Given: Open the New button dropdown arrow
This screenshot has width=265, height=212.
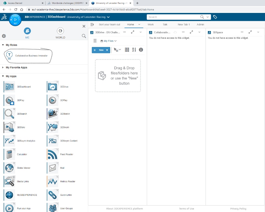Looking at the screenshot, I should click(x=107, y=50).
